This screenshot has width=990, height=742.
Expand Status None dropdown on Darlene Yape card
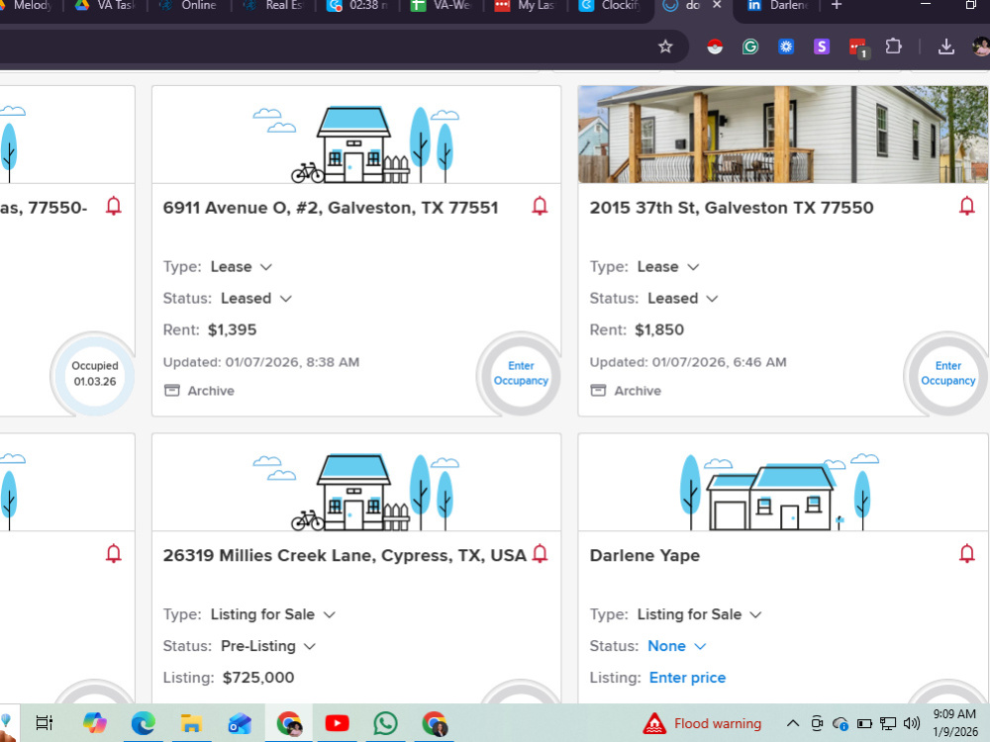(x=700, y=646)
